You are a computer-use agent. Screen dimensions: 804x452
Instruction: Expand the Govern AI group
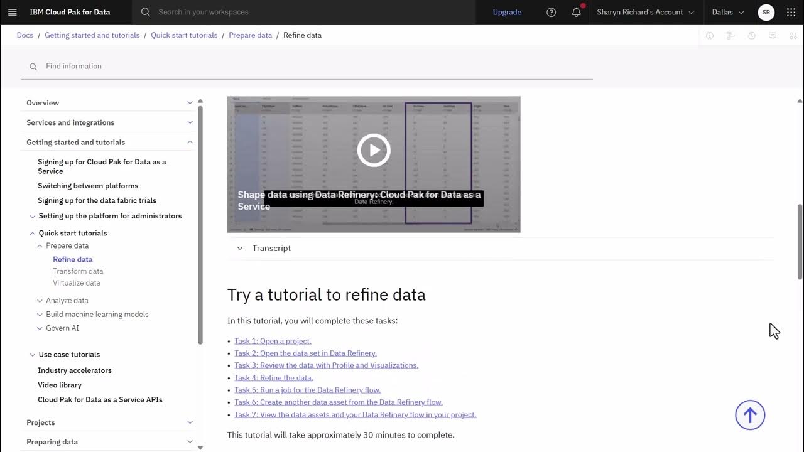[40, 329]
